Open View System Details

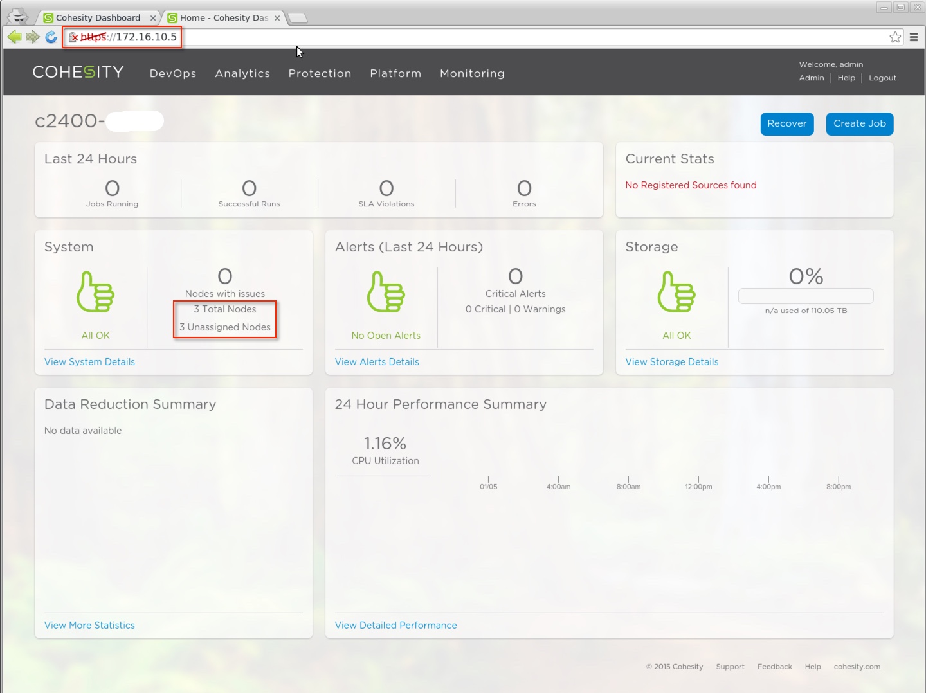(x=89, y=361)
